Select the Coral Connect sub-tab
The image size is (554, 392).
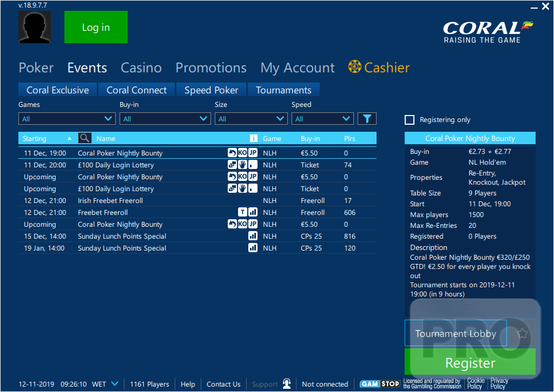(x=137, y=90)
